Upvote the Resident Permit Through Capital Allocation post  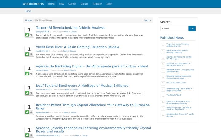point(27,112)
